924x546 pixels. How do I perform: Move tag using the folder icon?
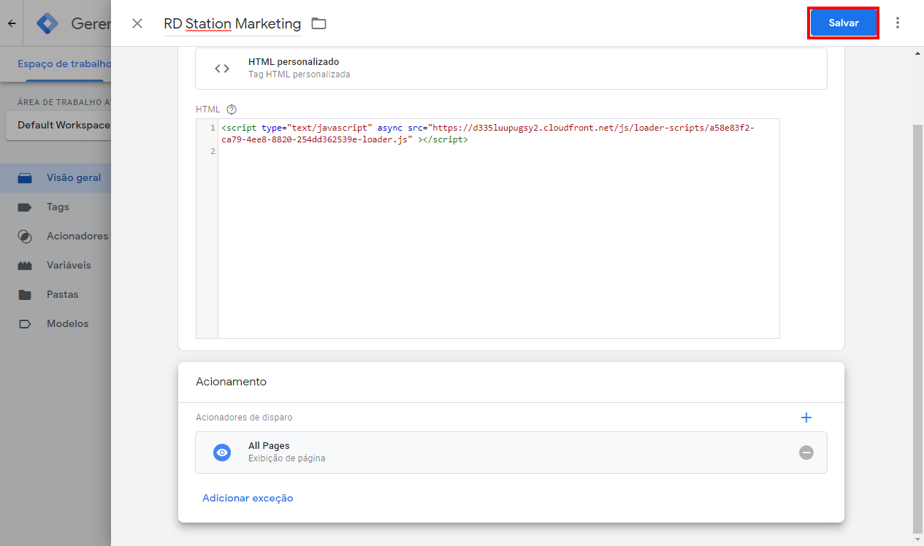click(x=318, y=23)
